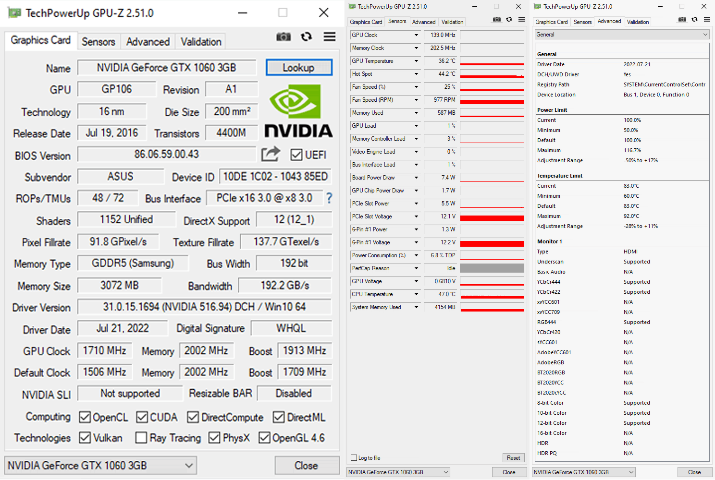Expand the Board Power Draw sensor dropdown
The height and width of the screenshot is (480, 715).
click(x=416, y=178)
